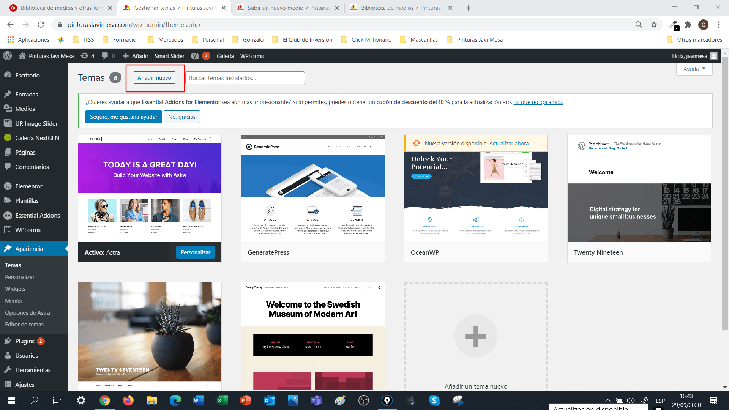Click the Buscar temas instalados field
The image size is (729, 410).
point(245,78)
